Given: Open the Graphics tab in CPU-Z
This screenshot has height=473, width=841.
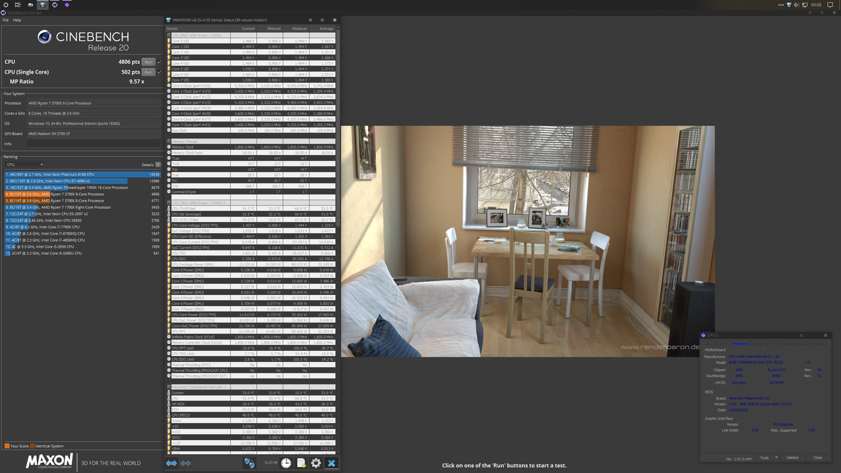Looking at the screenshot, I should coord(789,344).
